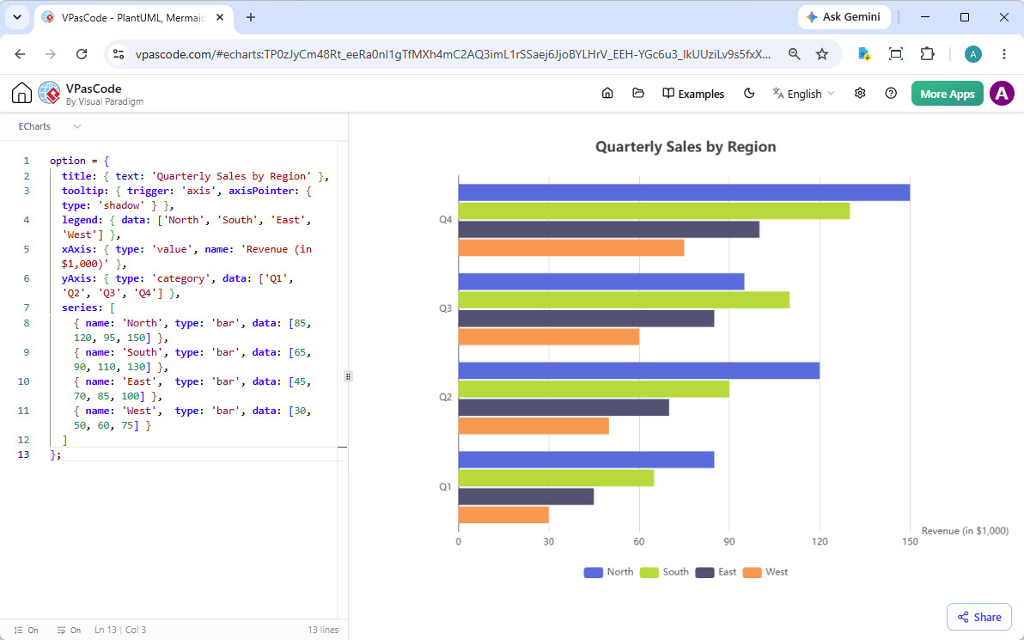Click the Q3 South green bar
This screenshot has width=1024, height=640.
click(624, 300)
